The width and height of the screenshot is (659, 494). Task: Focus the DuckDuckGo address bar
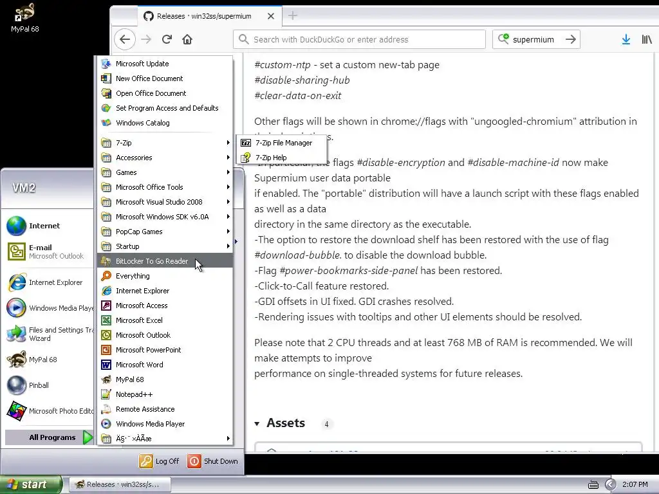(359, 39)
